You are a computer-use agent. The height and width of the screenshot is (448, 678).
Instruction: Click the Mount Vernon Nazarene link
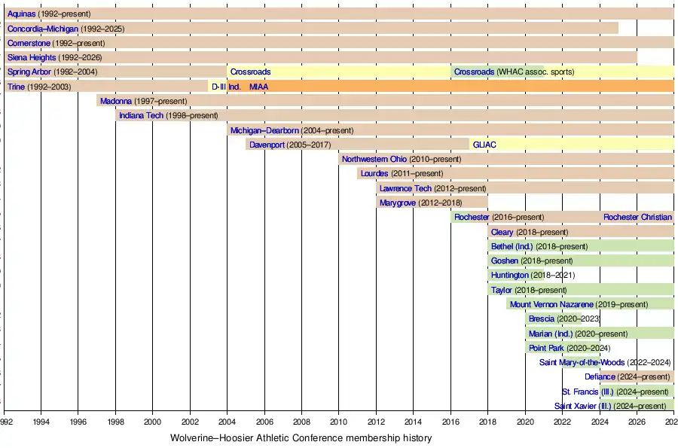[551, 304]
